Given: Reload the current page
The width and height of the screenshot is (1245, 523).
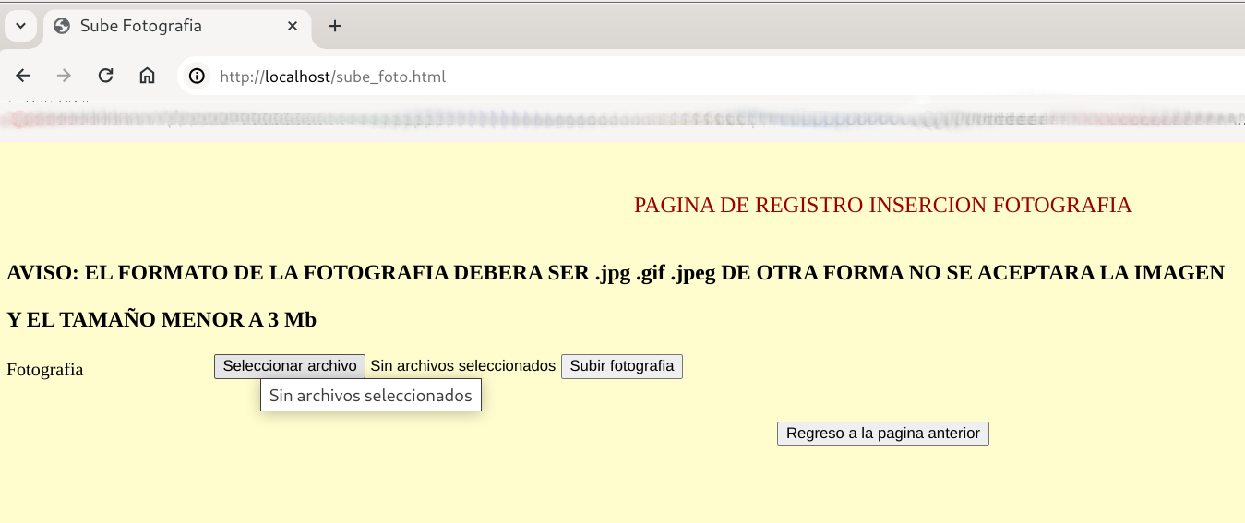Looking at the screenshot, I should pos(105,77).
